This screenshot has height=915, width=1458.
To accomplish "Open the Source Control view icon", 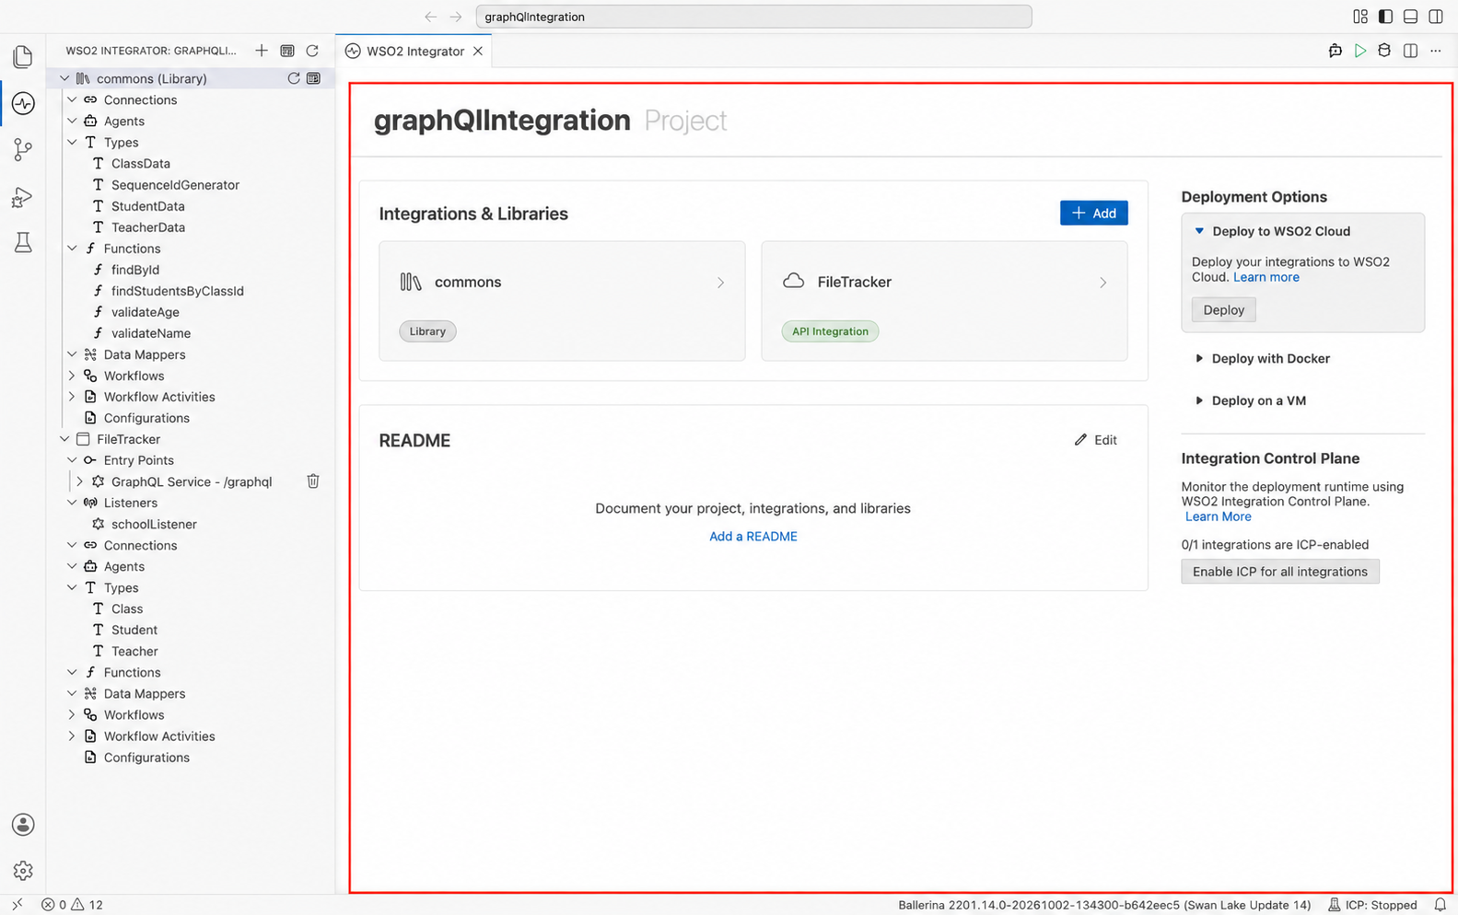I will click(x=23, y=149).
